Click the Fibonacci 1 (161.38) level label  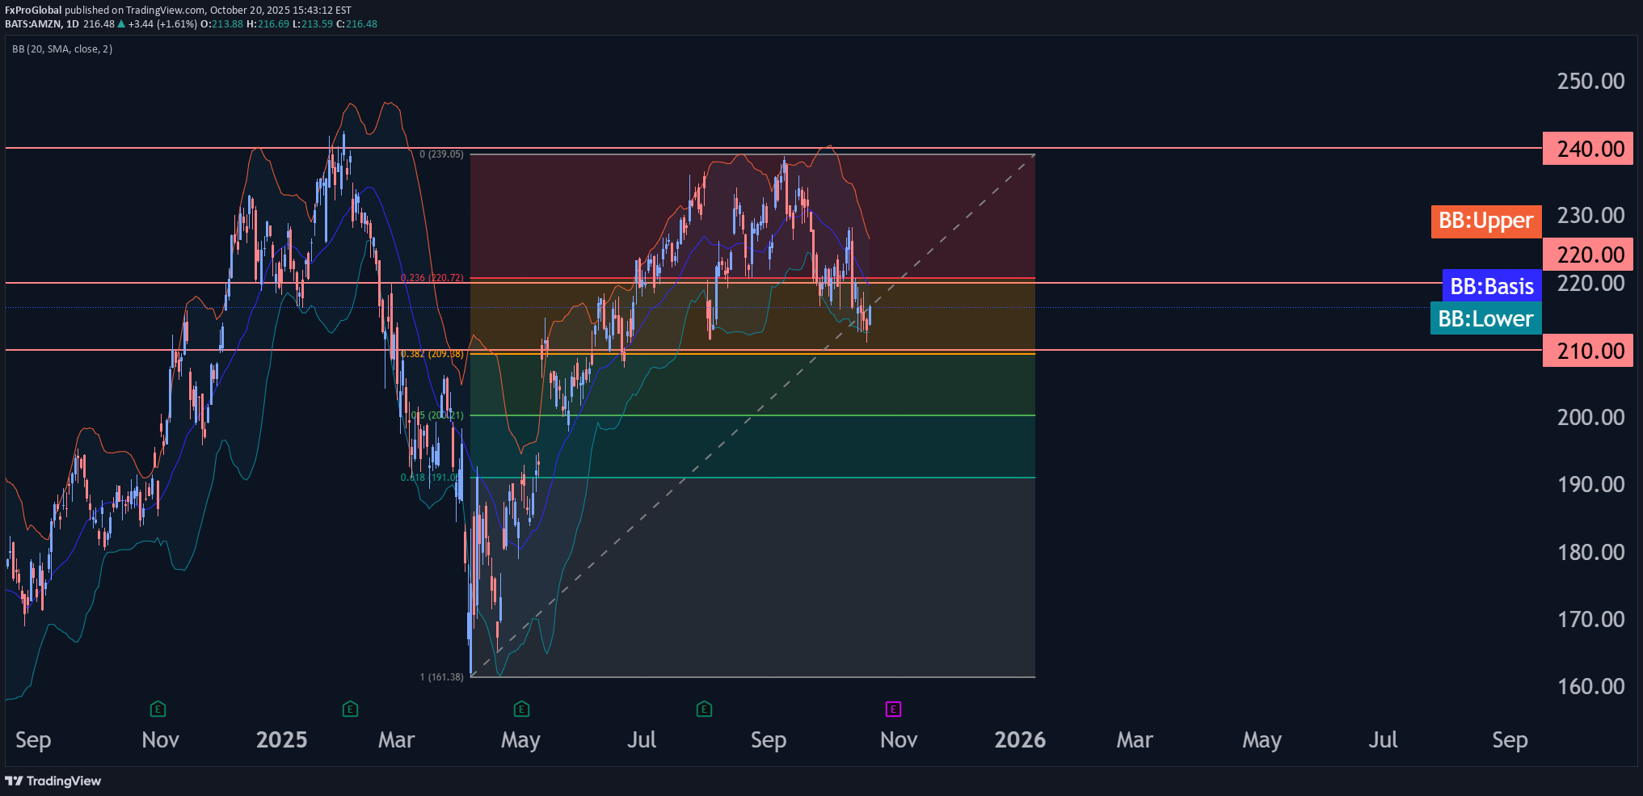click(x=441, y=677)
